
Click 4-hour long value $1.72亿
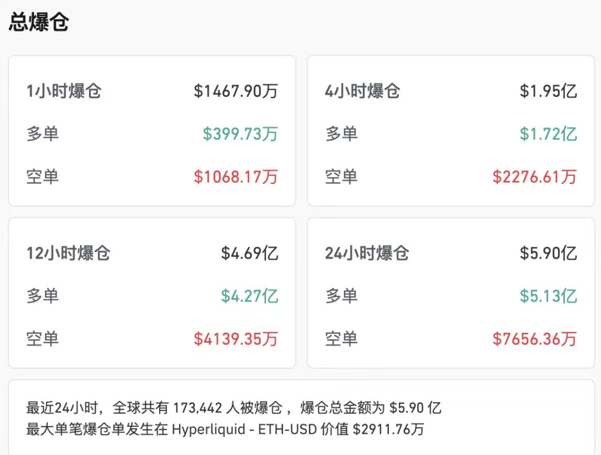click(x=548, y=134)
